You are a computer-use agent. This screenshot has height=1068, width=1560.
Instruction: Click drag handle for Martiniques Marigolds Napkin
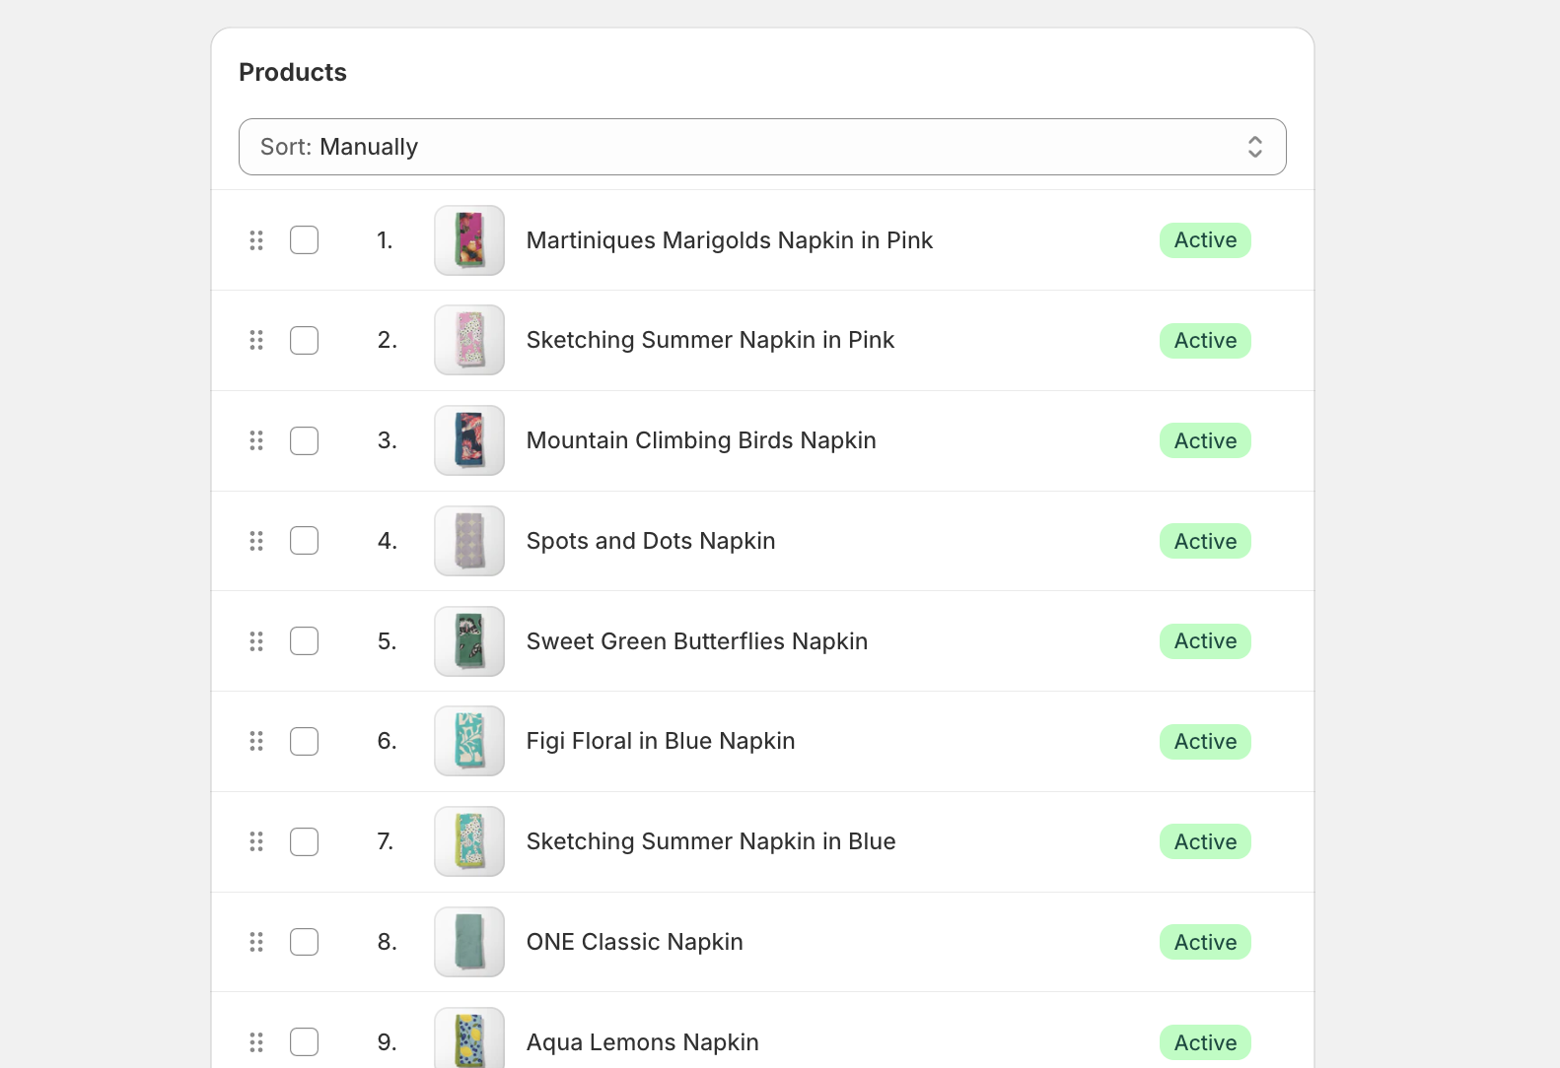coord(256,240)
